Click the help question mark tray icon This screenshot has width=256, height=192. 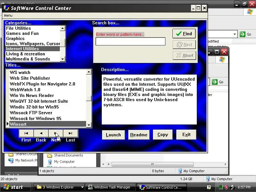click(x=209, y=187)
